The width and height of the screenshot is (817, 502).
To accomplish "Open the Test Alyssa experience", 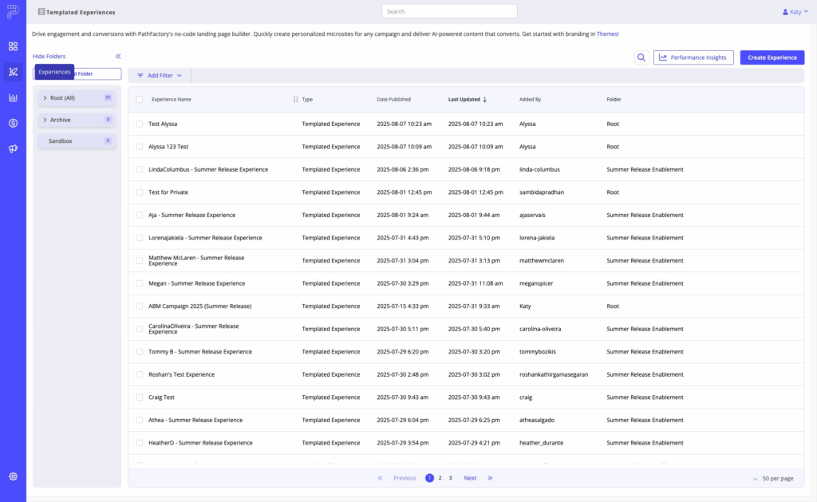I will point(163,124).
